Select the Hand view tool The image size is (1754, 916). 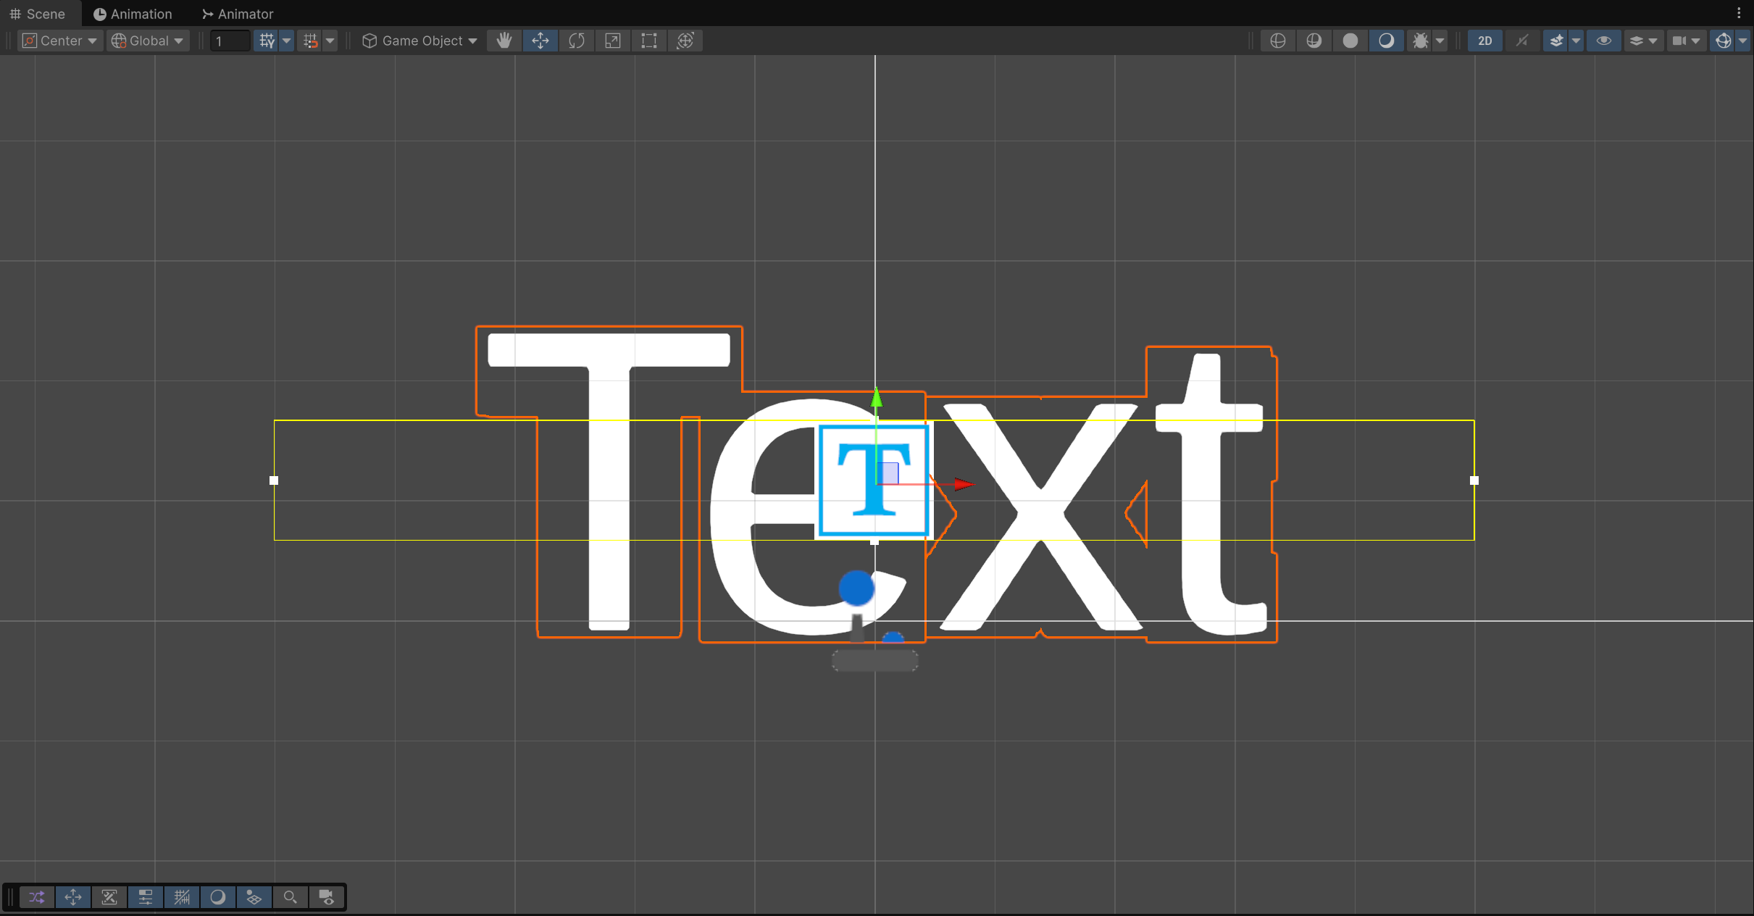pos(504,41)
